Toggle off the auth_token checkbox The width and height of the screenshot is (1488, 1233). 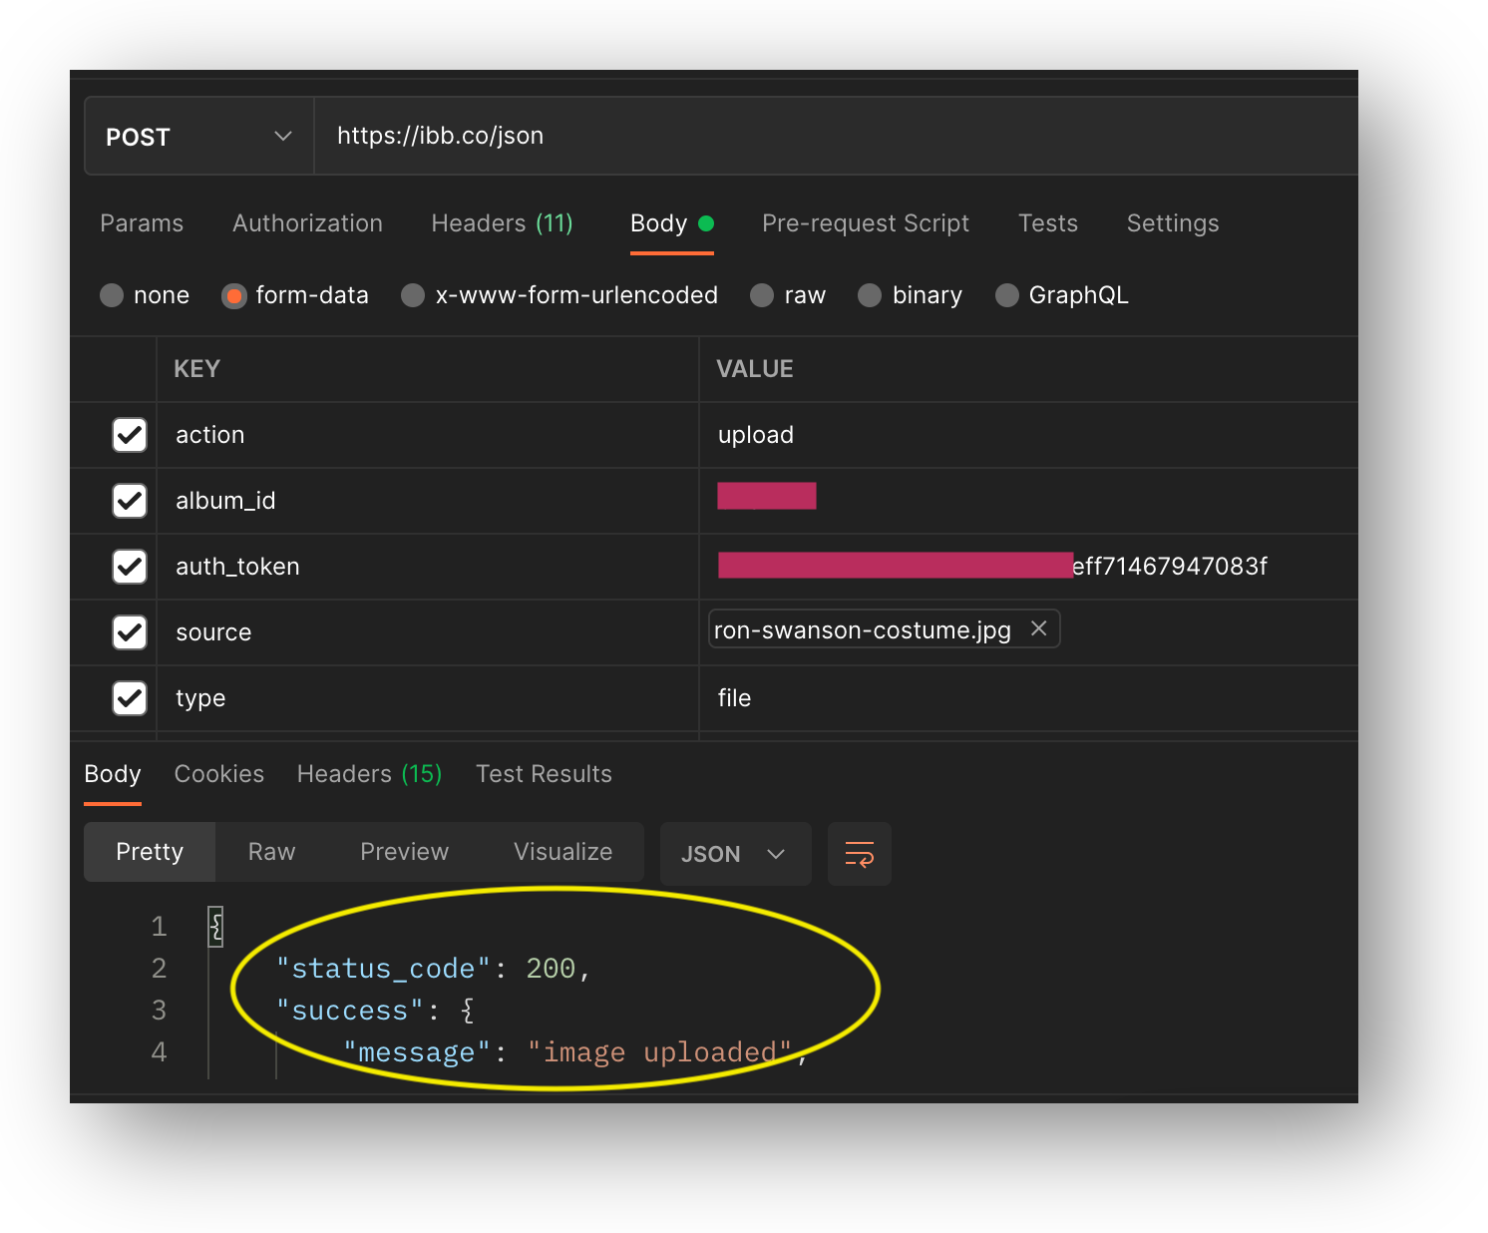click(130, 567)
